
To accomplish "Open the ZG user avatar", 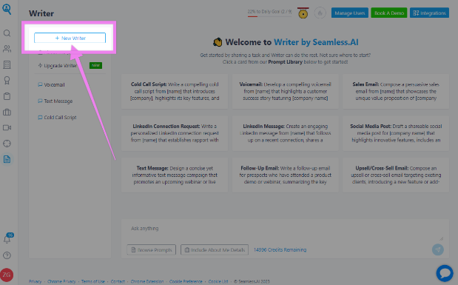I will pos(7,275).
